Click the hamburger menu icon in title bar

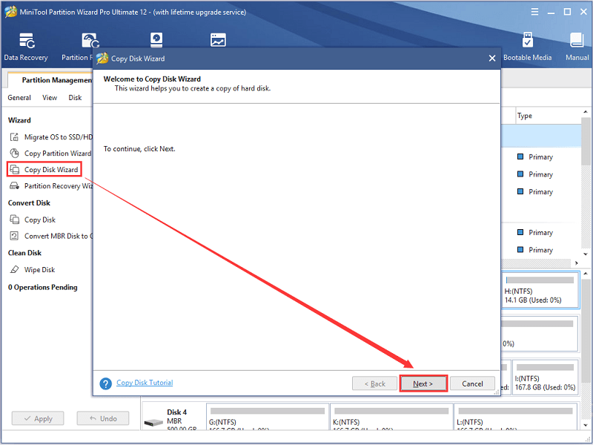[534, 12]
